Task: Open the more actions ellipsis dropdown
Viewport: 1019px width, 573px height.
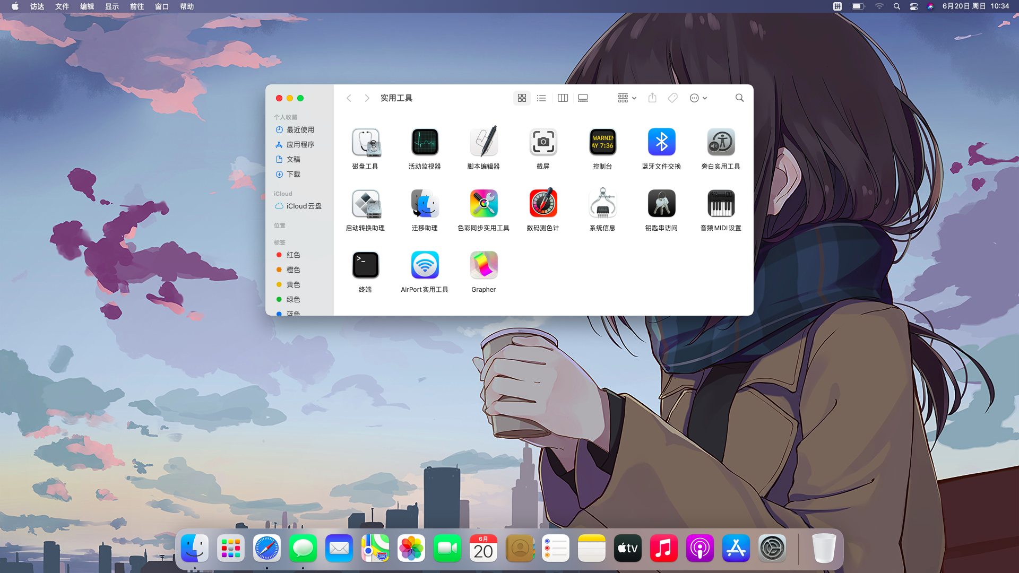Action: tap(698, 98)
